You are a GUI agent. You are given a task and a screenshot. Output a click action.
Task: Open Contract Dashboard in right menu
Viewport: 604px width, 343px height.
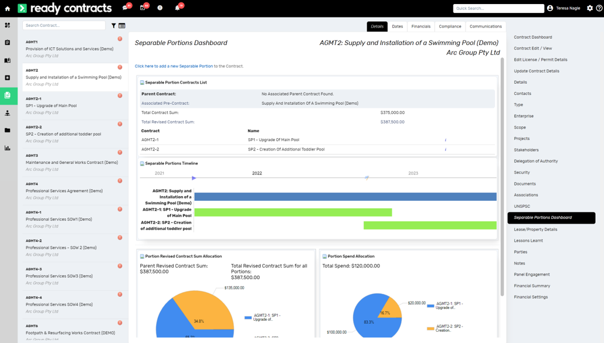(532, 37)
